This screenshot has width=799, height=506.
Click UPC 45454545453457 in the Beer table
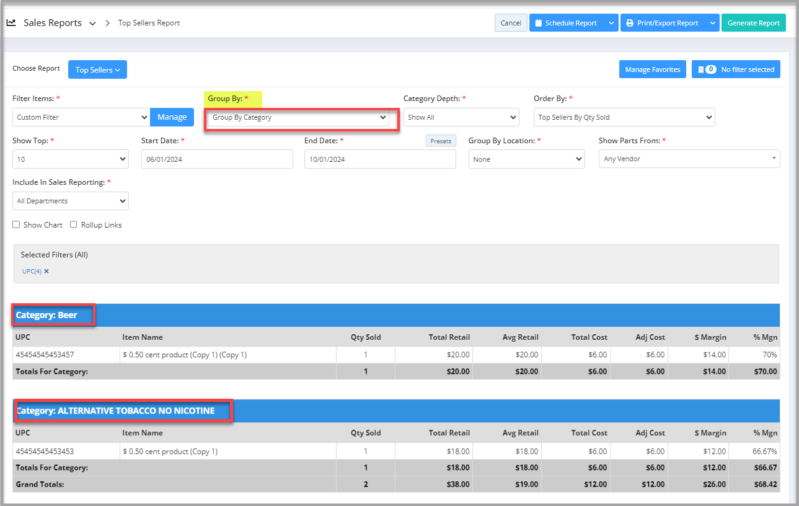click(45, 355)
